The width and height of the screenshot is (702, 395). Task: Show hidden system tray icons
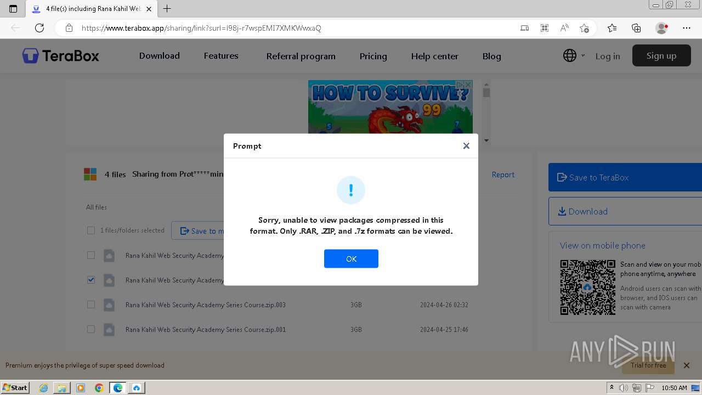click(x=612, y=388)
